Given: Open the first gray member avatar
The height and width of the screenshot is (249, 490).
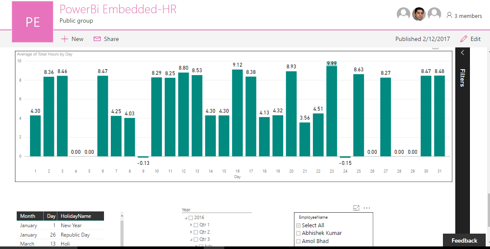Looking at the screenshot, I should pos(404,14).
